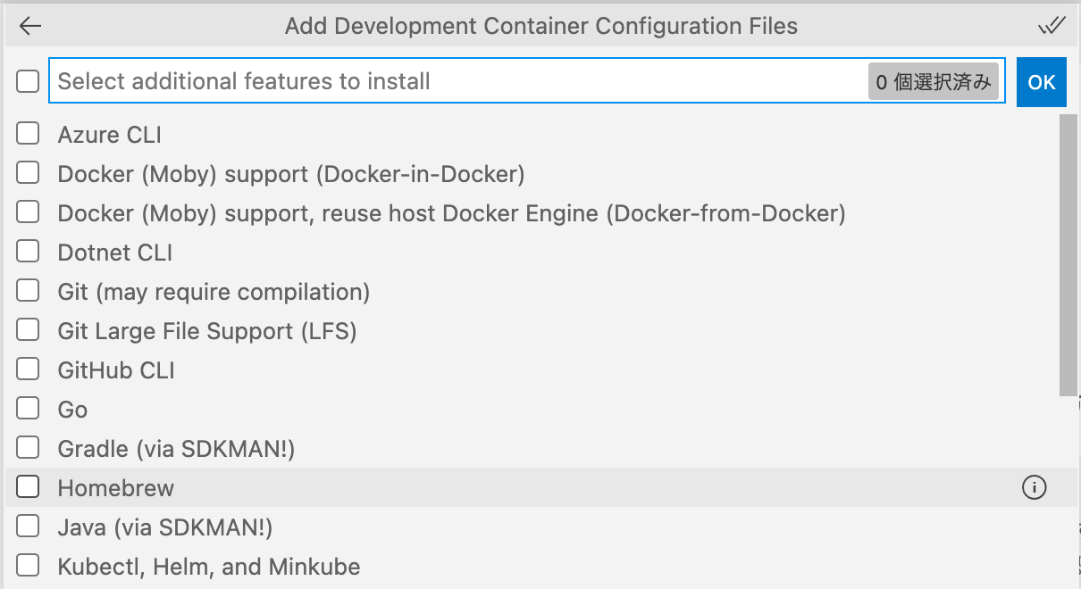Click the back arrow icon
Screen dimensions: 1081x589
[30, 26]
